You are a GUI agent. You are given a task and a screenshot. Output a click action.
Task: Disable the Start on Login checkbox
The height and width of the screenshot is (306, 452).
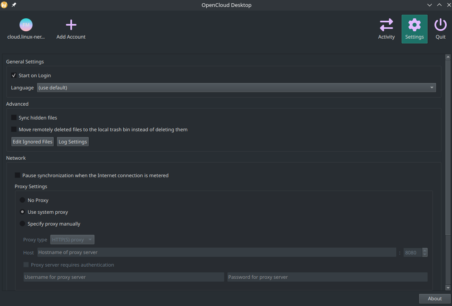13,76
